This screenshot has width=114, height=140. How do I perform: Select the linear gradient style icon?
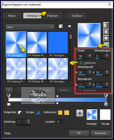[106, 25]
